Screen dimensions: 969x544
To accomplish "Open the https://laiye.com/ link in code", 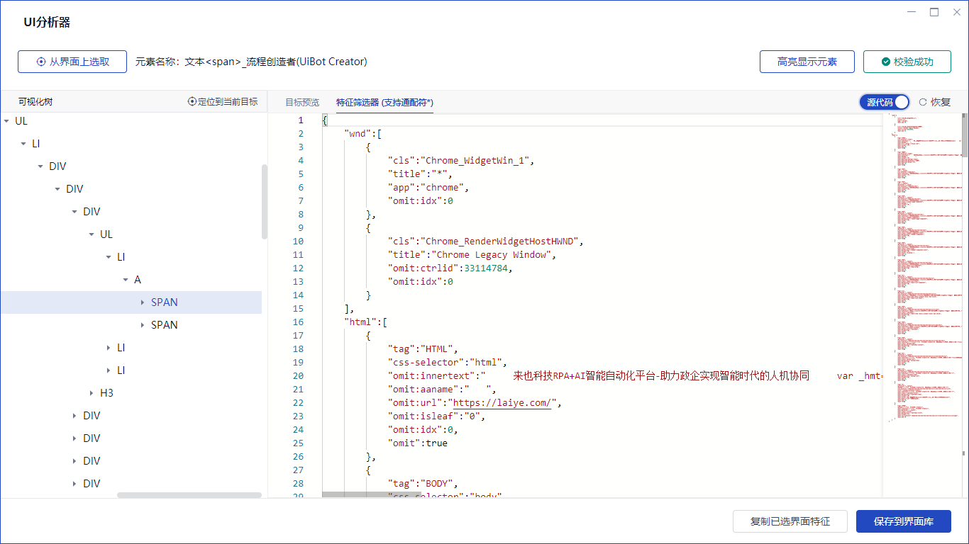I will (x=502, y=403).
